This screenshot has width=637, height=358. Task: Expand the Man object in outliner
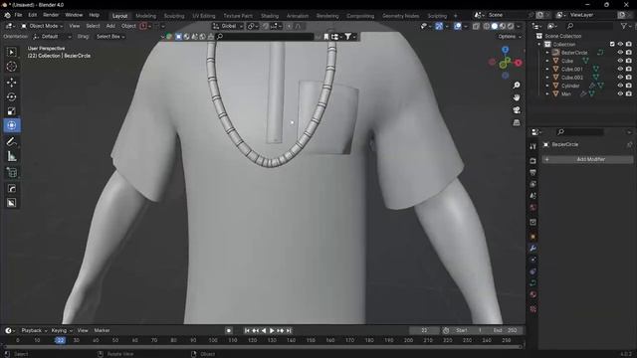click(x=547, y=93)
